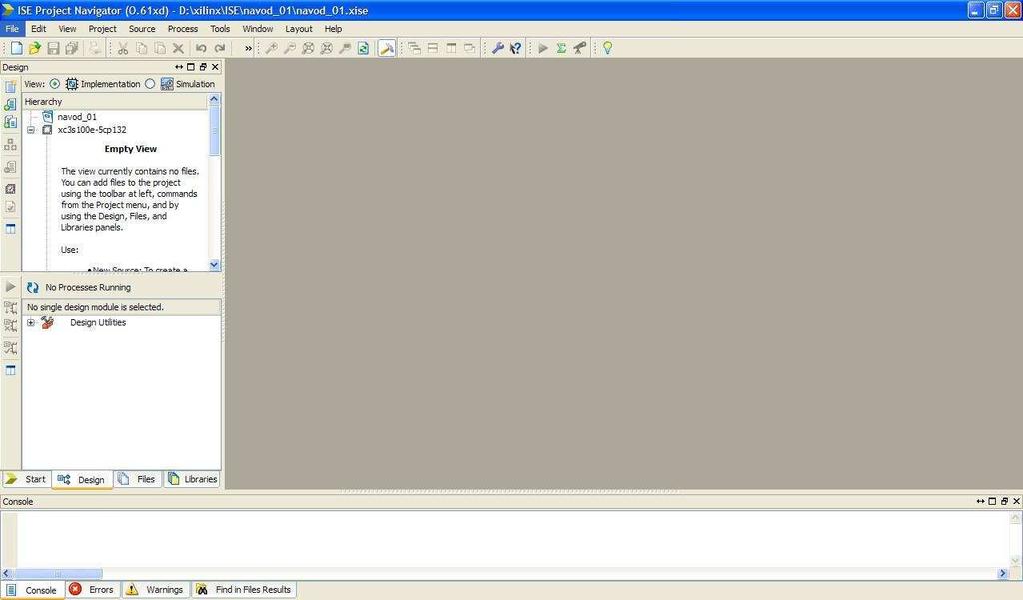
Task: Click the cascade windows toolbar icon
Action: pos(415,48)
